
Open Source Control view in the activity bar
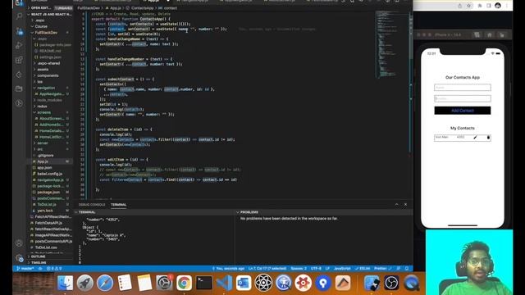point(20,31)
